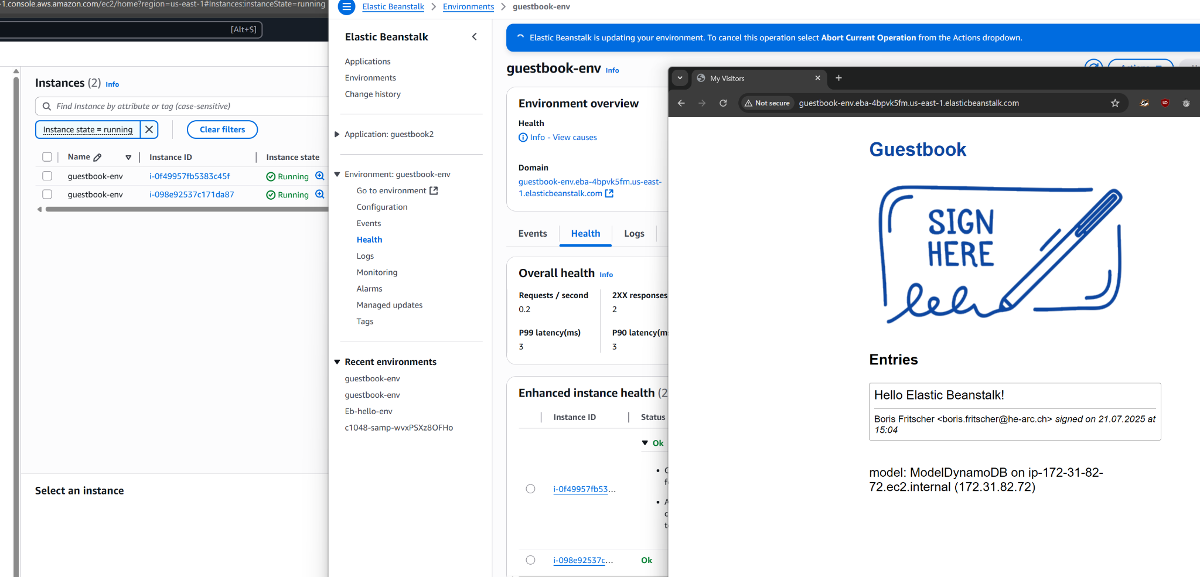Collapse the Elastic Beanstalk sidebar with chevron

[x=474, y=37]
